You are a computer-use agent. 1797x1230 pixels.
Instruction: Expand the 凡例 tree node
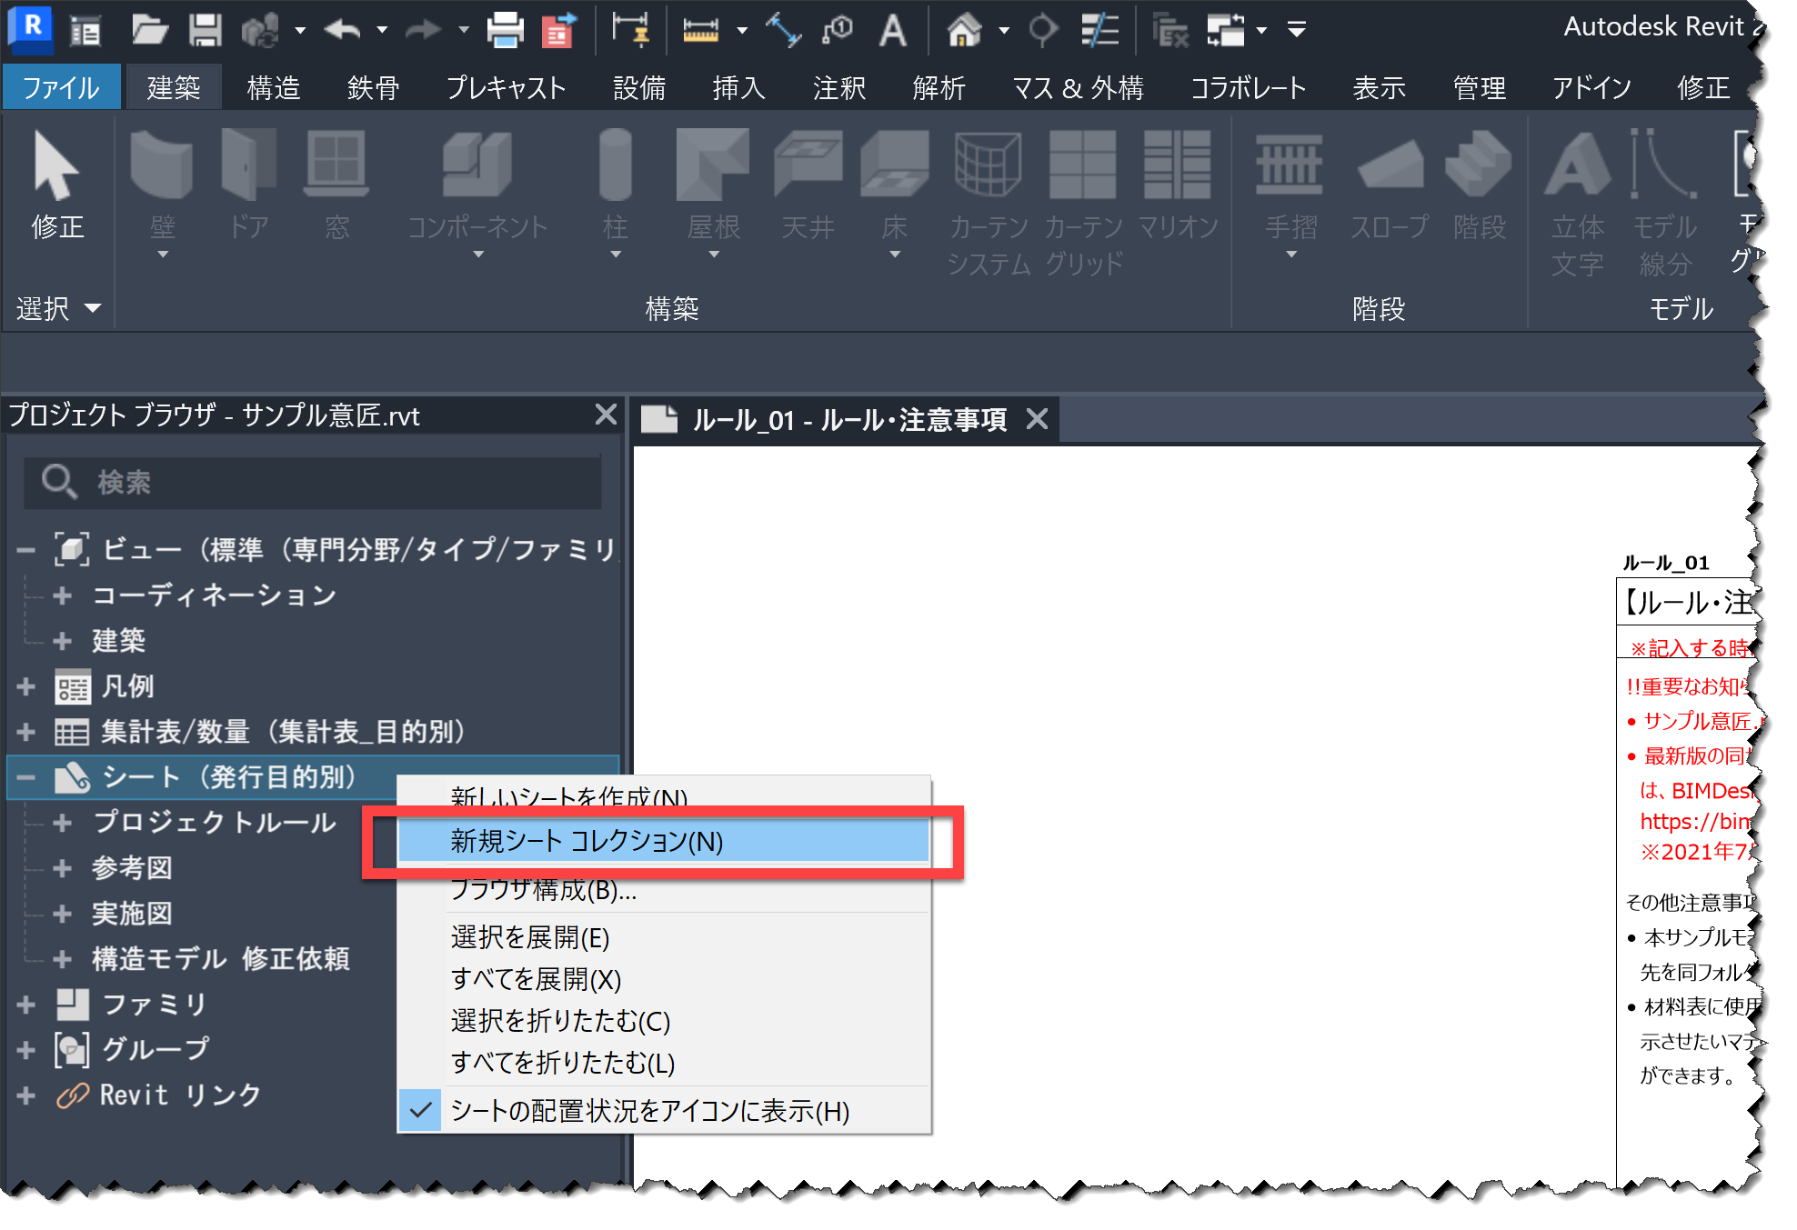pos(25,686)
